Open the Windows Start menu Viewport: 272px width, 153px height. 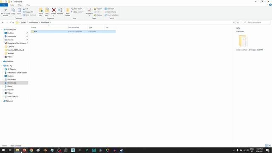point(3,150)
